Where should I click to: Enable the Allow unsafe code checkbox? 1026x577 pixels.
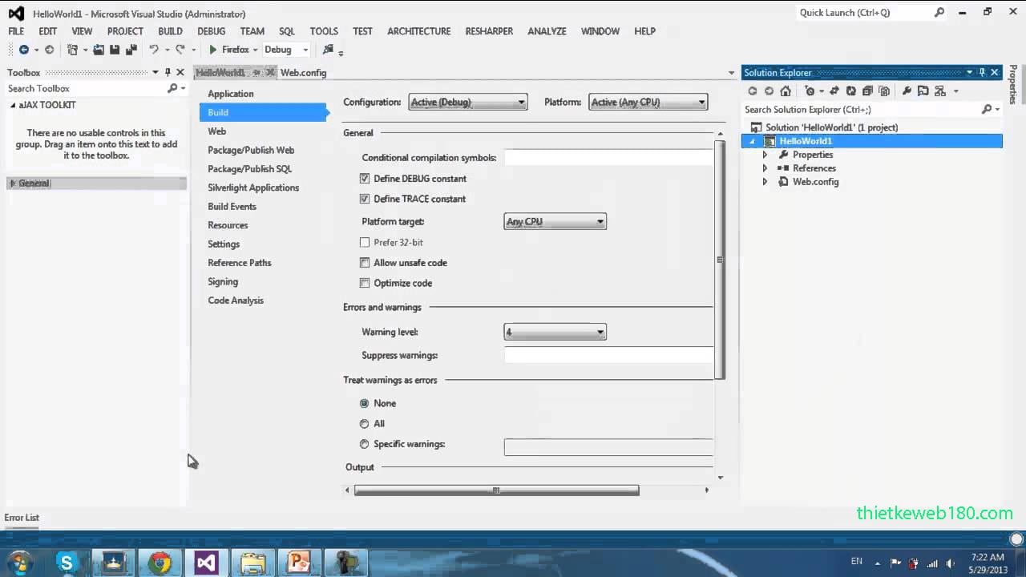[365, 262]
